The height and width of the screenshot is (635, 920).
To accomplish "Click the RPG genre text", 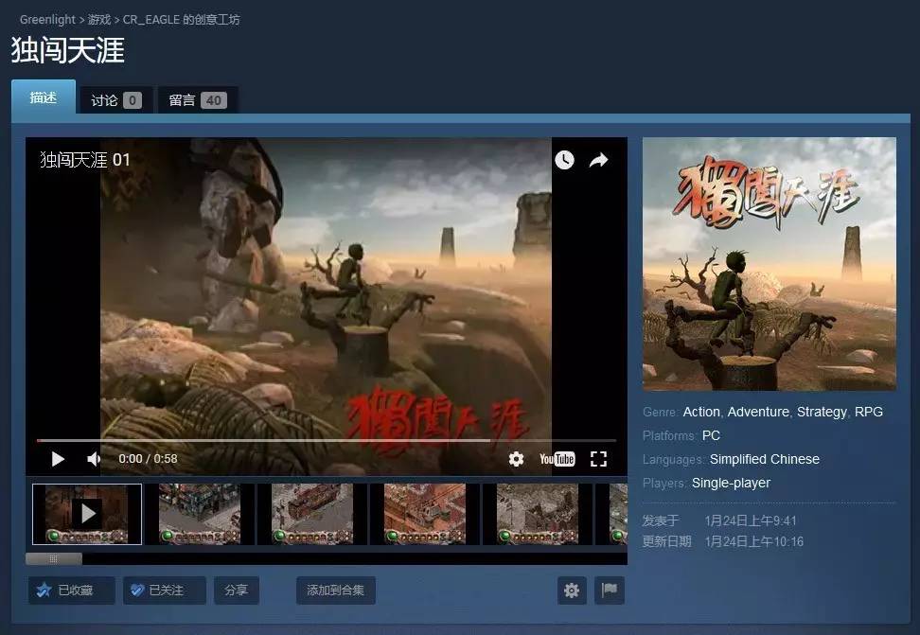I will (868, 412).
